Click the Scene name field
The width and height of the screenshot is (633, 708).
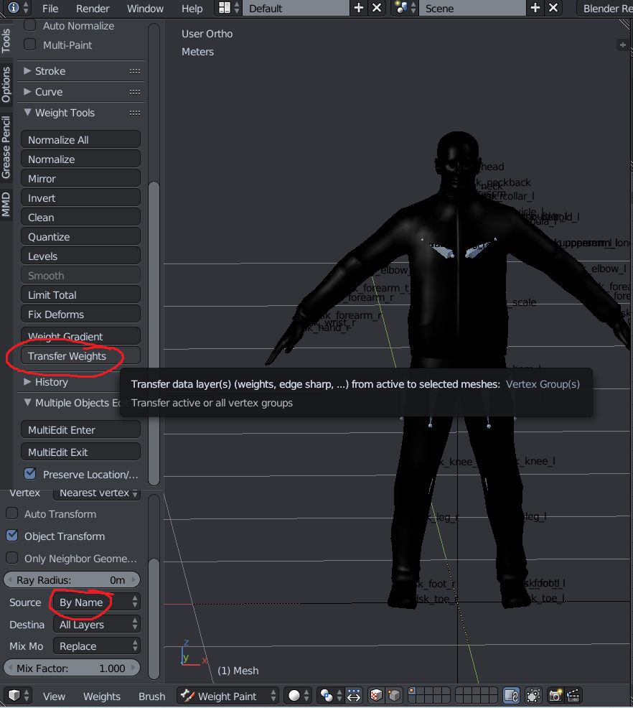pos(472,8)
